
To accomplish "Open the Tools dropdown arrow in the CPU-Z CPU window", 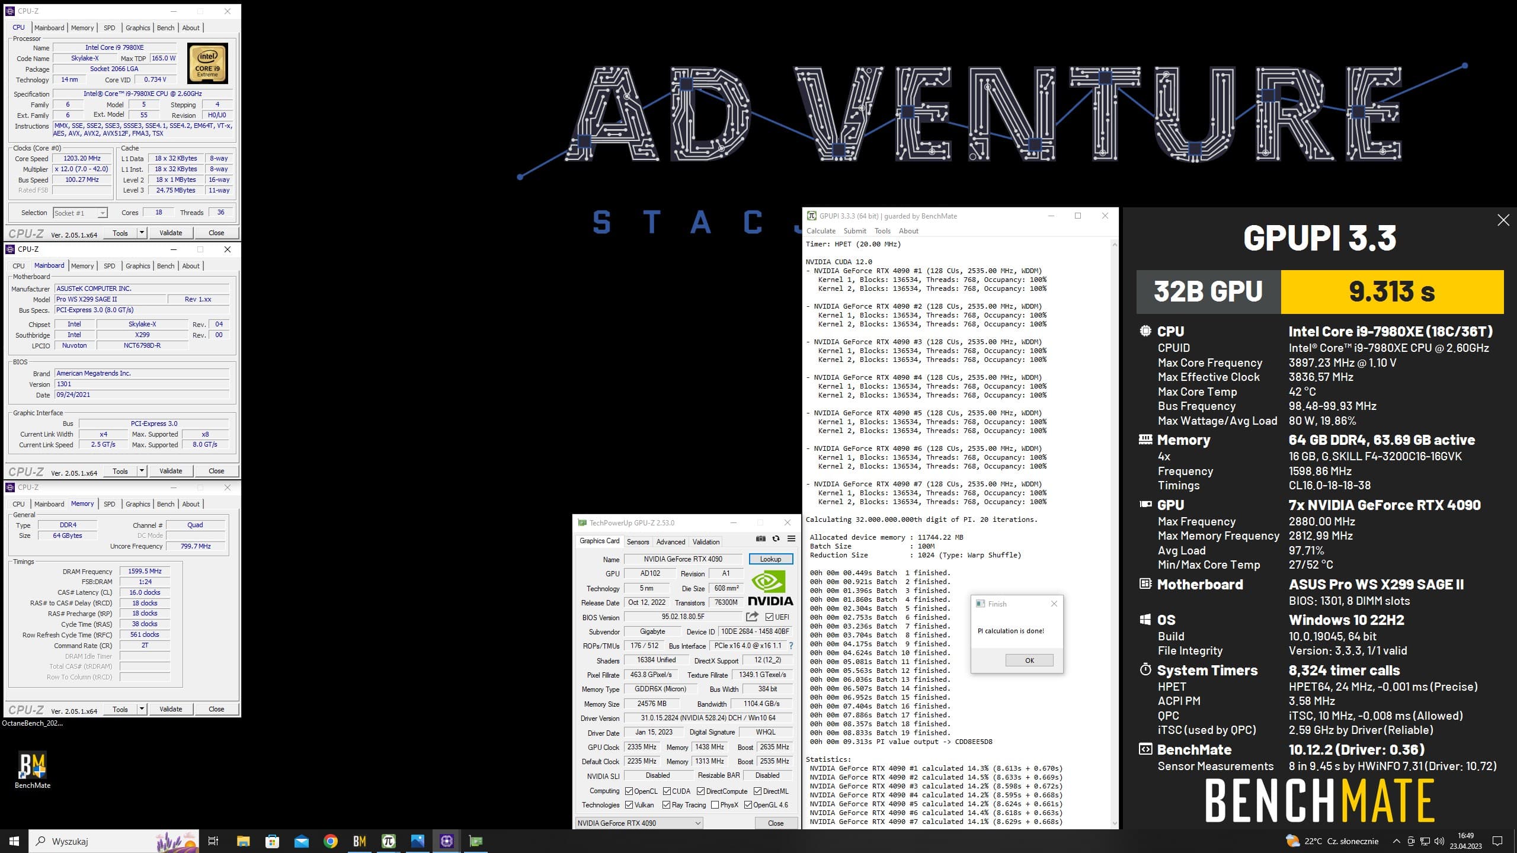I will (142, 233).
